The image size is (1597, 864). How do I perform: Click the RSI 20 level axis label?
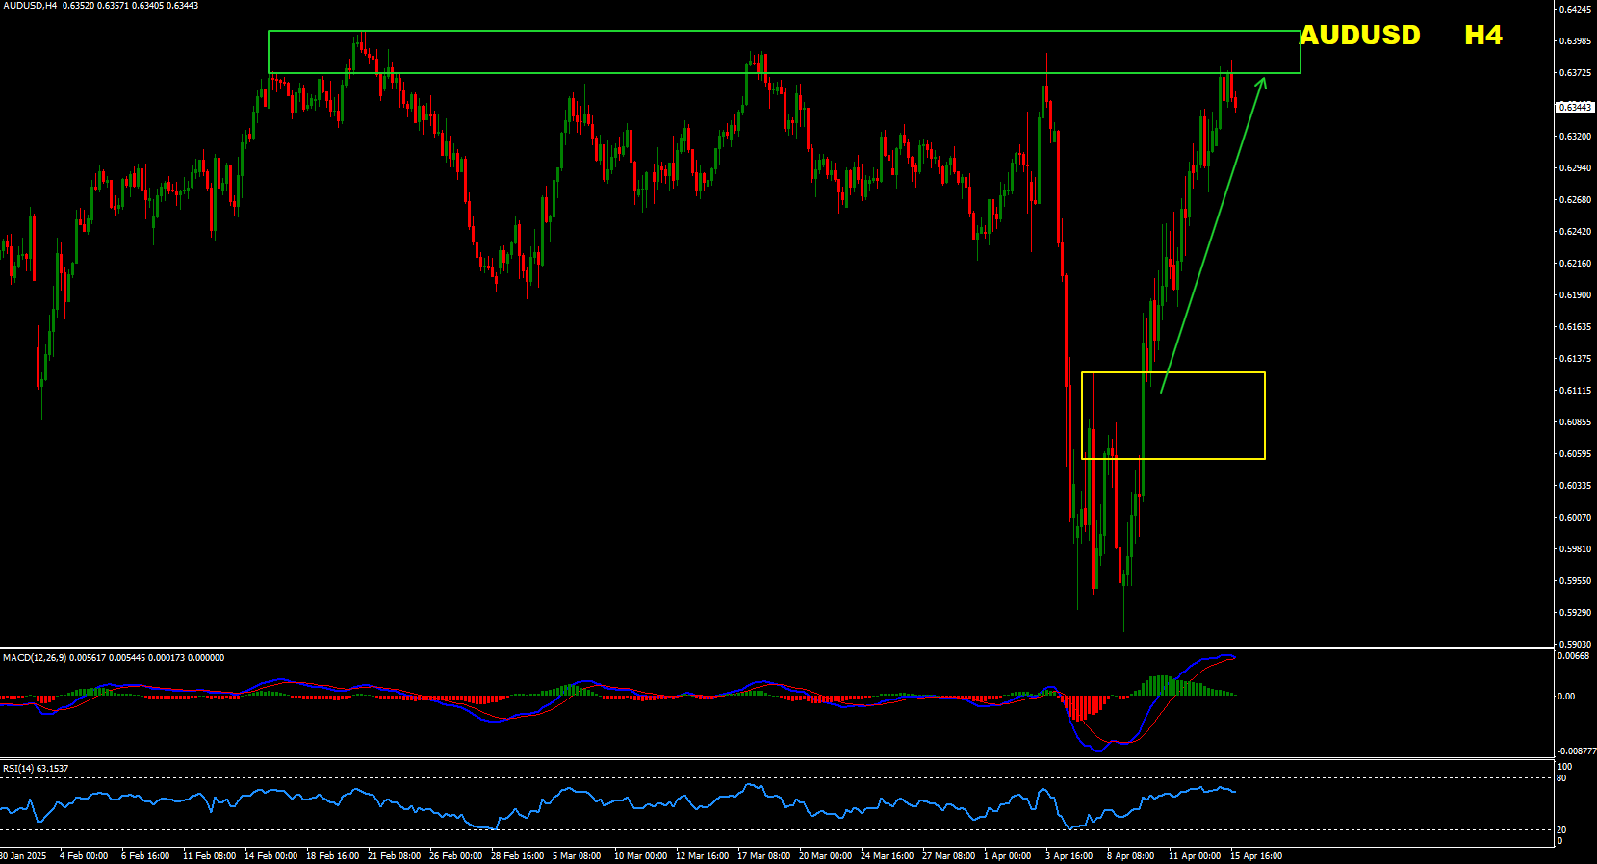(x=1562, y=830)
